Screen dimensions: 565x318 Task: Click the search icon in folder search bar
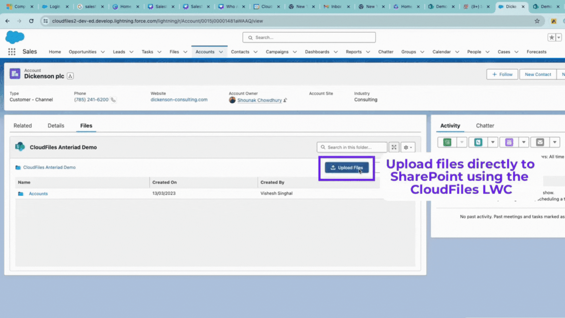[x=323, y=147]
